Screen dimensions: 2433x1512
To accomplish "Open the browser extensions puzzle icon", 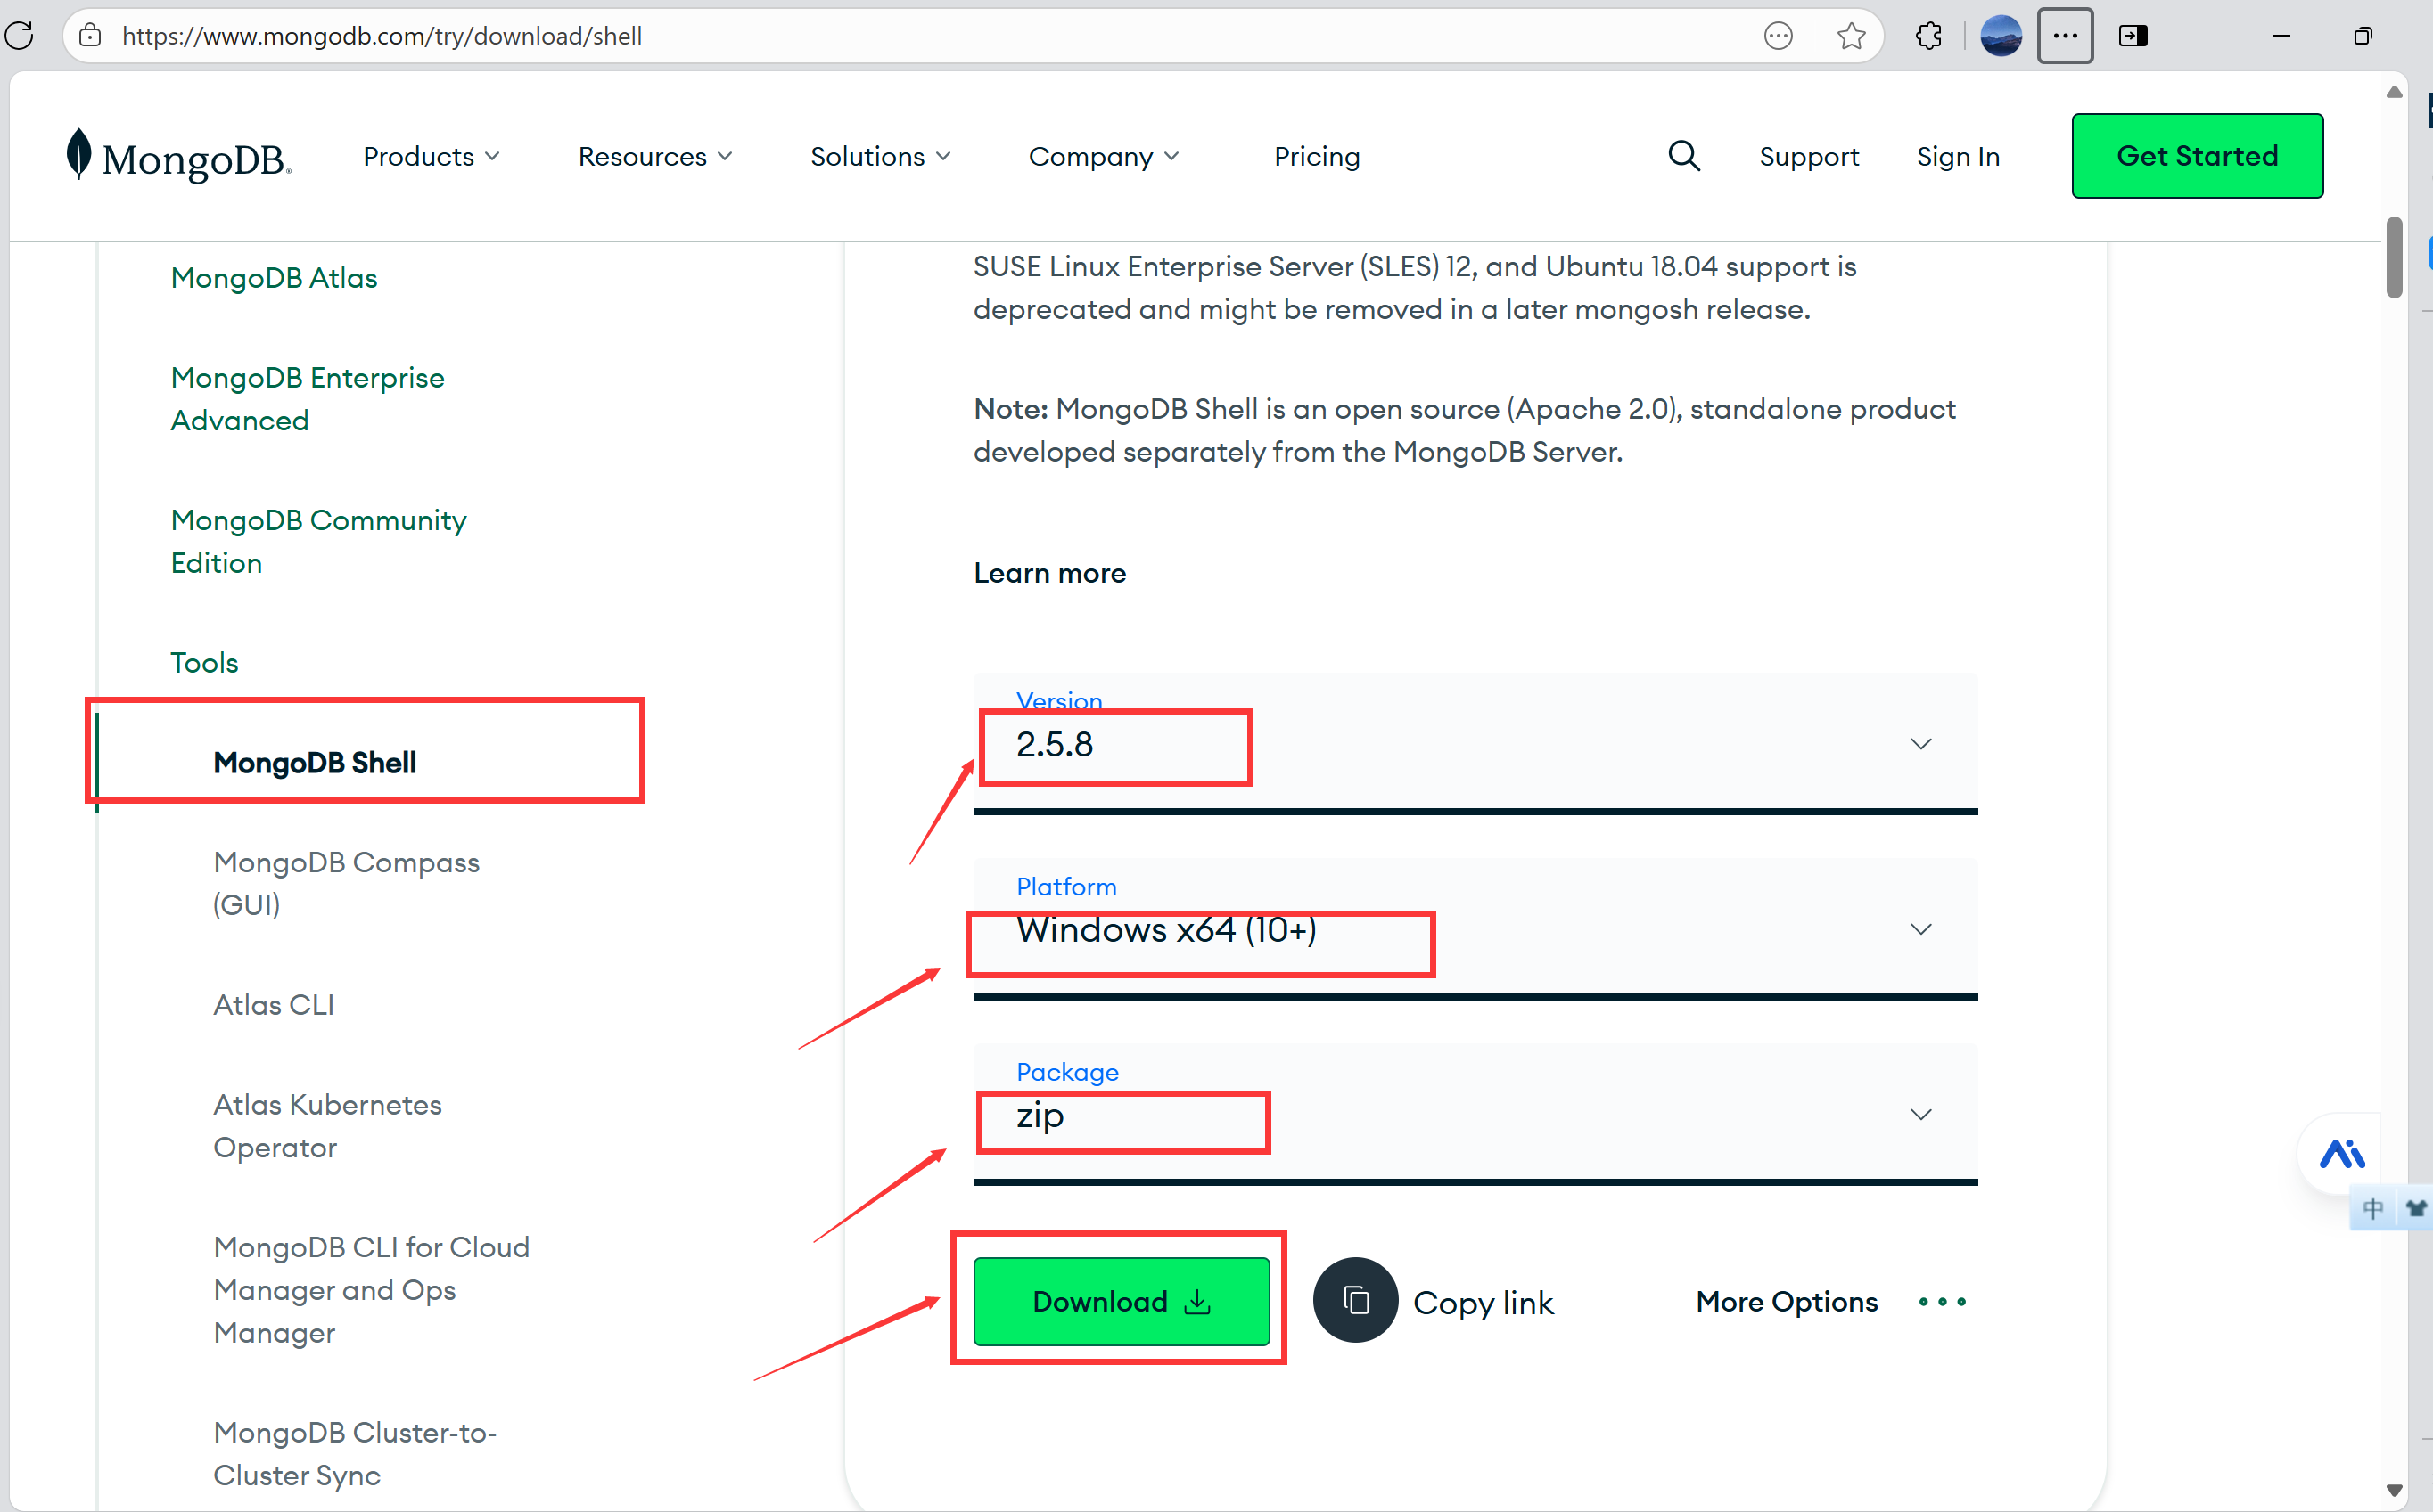I will [1927, 35].
